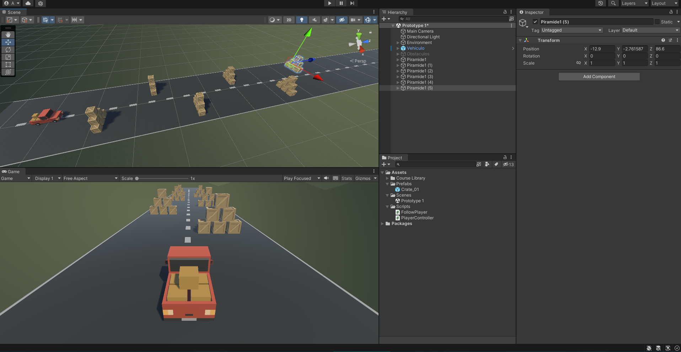Click the Pause button
Viewport: 681px width, 352px height.
tap(341, 3)
